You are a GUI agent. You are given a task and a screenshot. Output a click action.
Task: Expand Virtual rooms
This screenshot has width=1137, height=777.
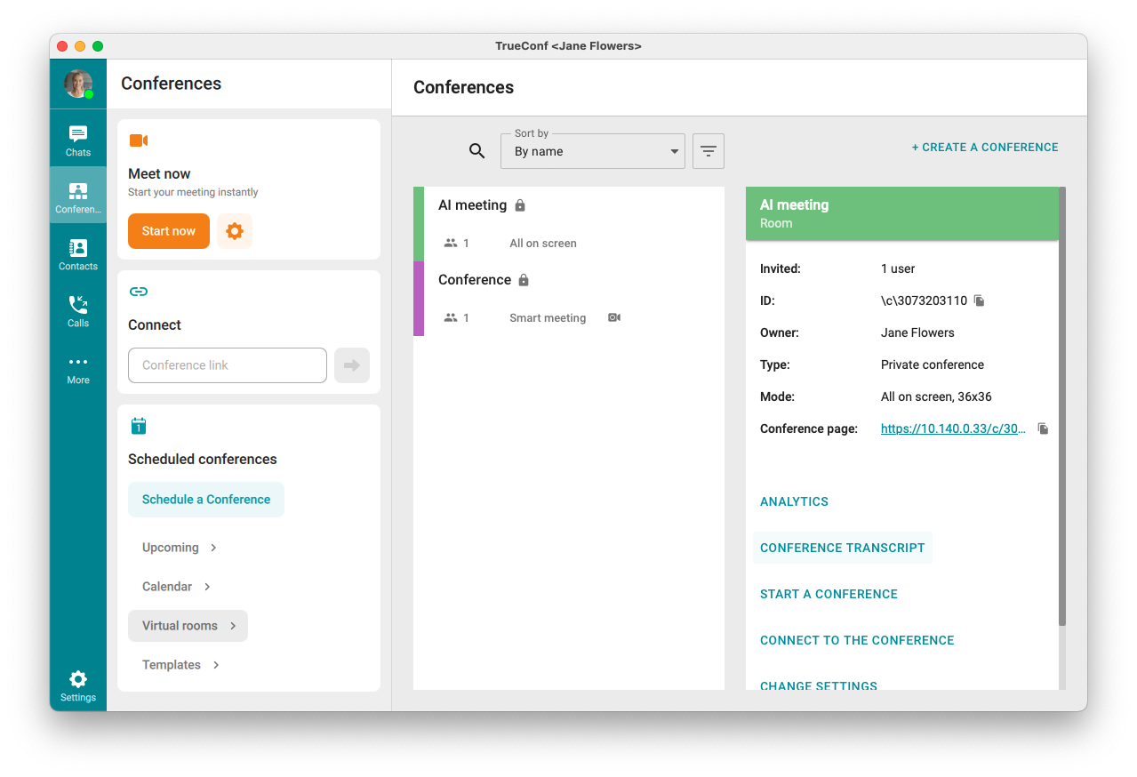[188, 626]
